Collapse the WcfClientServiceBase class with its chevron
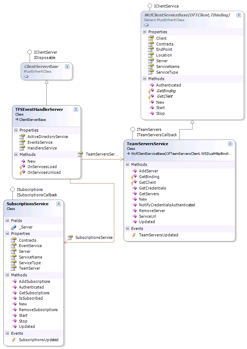 coord(239,15)
